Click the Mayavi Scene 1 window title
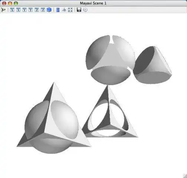The height and width of the screenshot is (178, 187). point(93,3)
